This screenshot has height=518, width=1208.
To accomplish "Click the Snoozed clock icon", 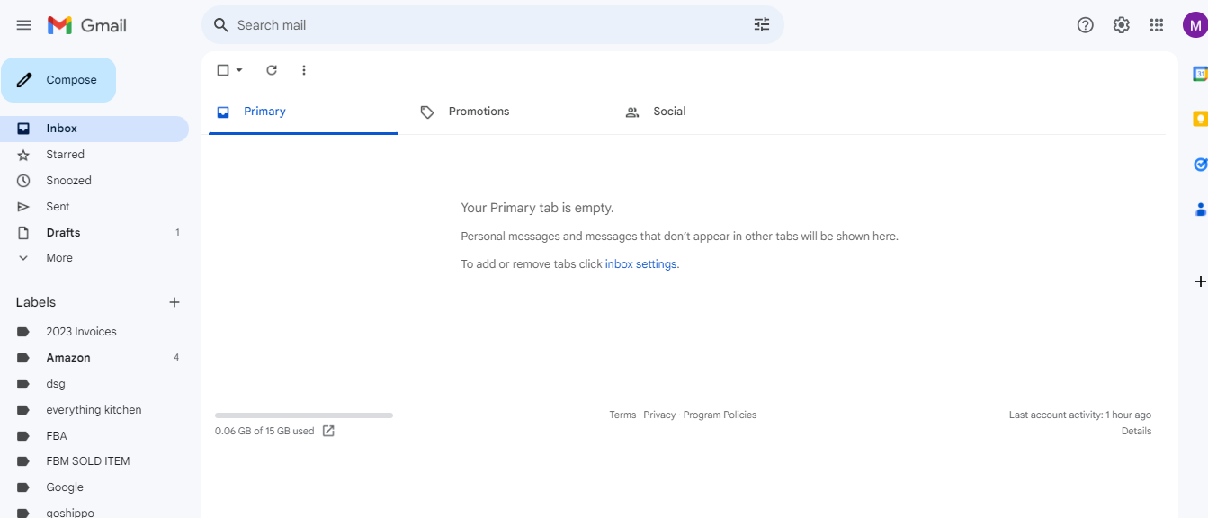I will 23,181.
